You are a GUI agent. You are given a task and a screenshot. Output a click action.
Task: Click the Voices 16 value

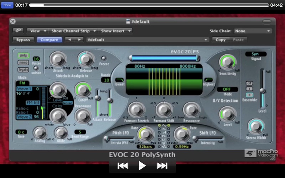36,59
